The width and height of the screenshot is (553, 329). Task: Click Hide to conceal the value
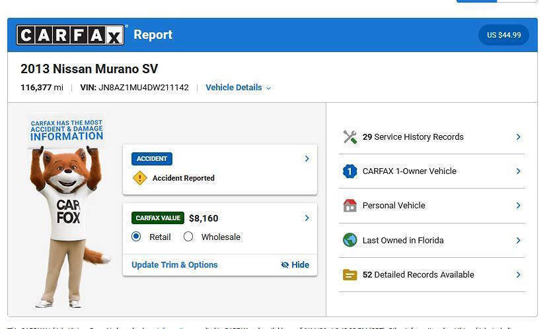(295, 265)
